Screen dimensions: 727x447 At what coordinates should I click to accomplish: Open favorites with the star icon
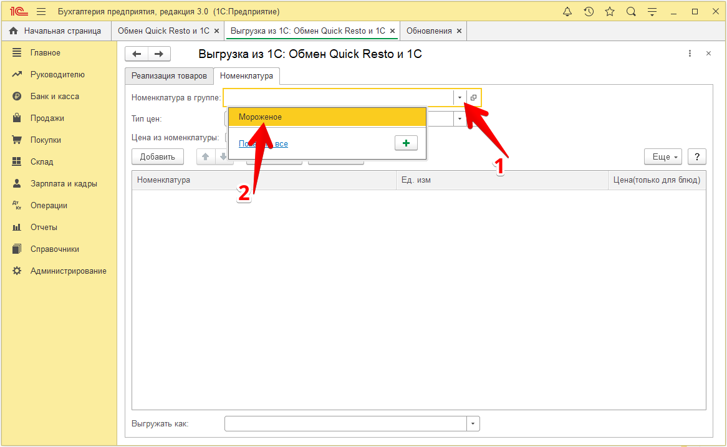coord(610,12)
